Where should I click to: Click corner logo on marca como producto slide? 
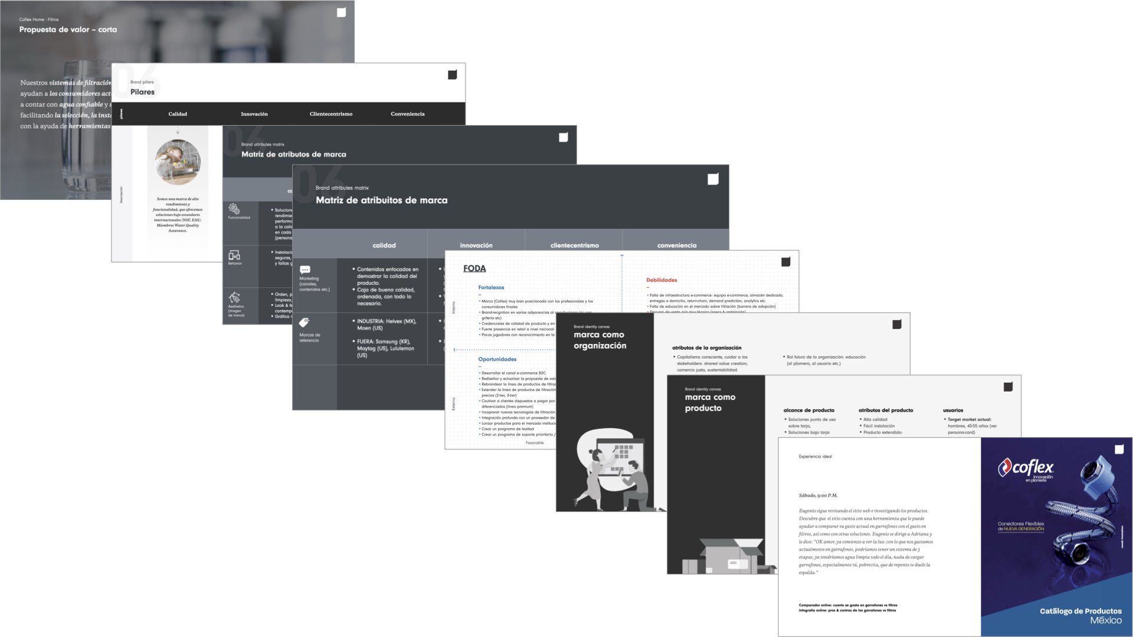[x=1008, y=387]
